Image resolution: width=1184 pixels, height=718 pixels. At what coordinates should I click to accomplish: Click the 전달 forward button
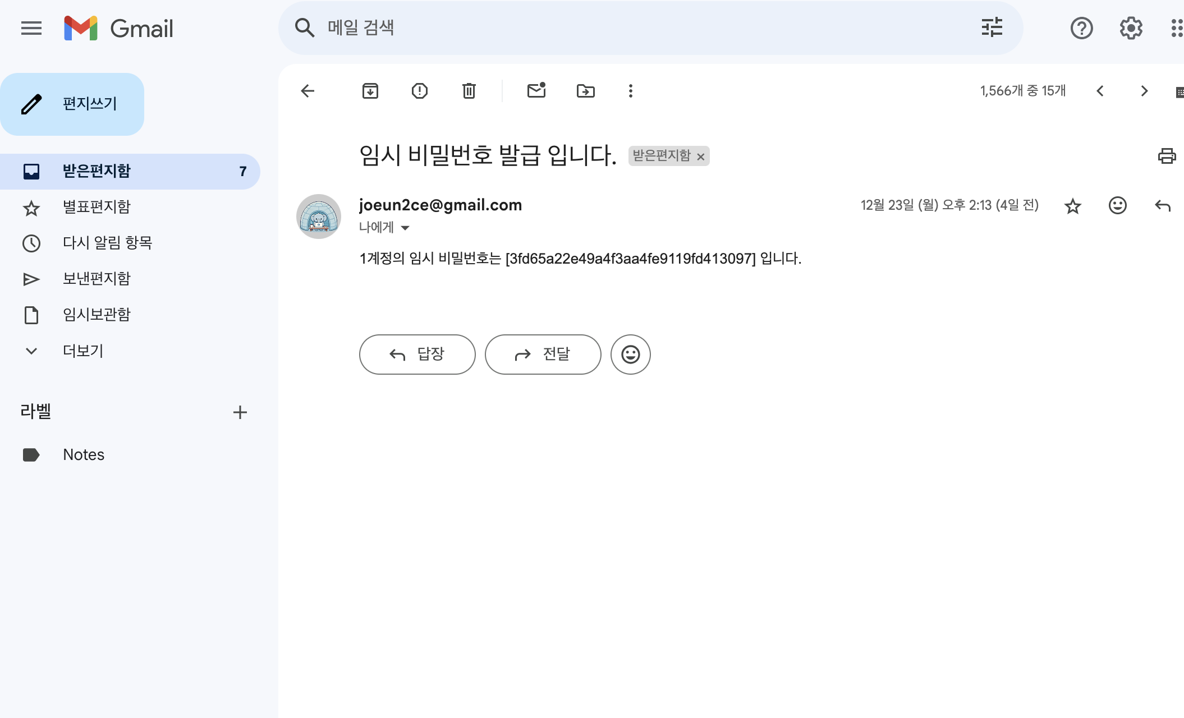click(543, 355)
